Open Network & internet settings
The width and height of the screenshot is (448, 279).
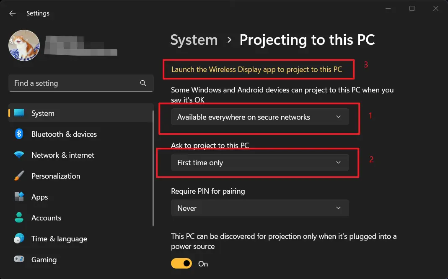pos(63,155)
